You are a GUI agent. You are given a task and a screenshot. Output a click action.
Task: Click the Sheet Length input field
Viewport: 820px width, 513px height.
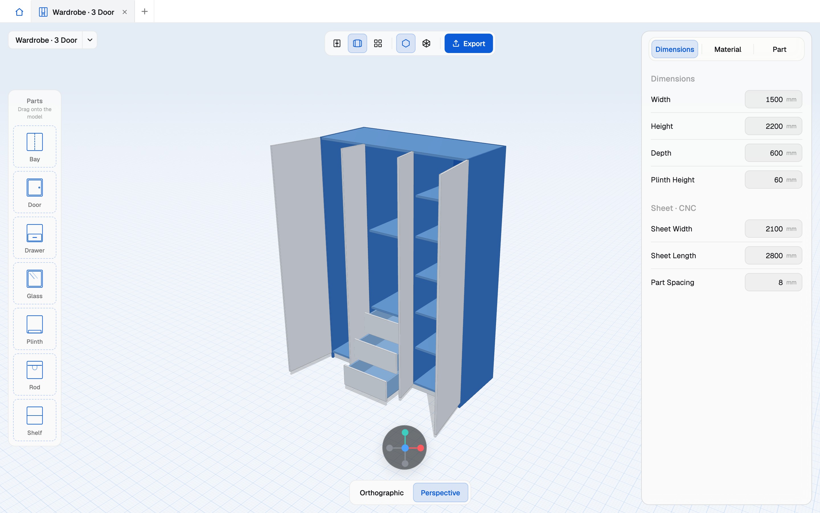773,255
